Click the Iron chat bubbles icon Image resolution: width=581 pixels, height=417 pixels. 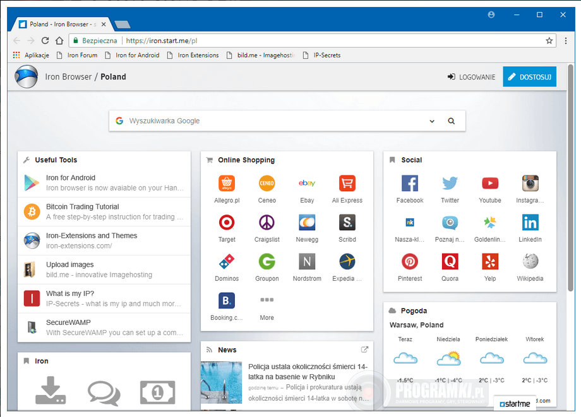pyautogui.click(x=104, y=393)
